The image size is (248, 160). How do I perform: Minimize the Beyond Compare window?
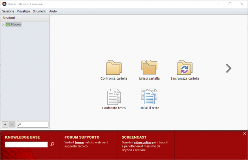tap(218, 4)
